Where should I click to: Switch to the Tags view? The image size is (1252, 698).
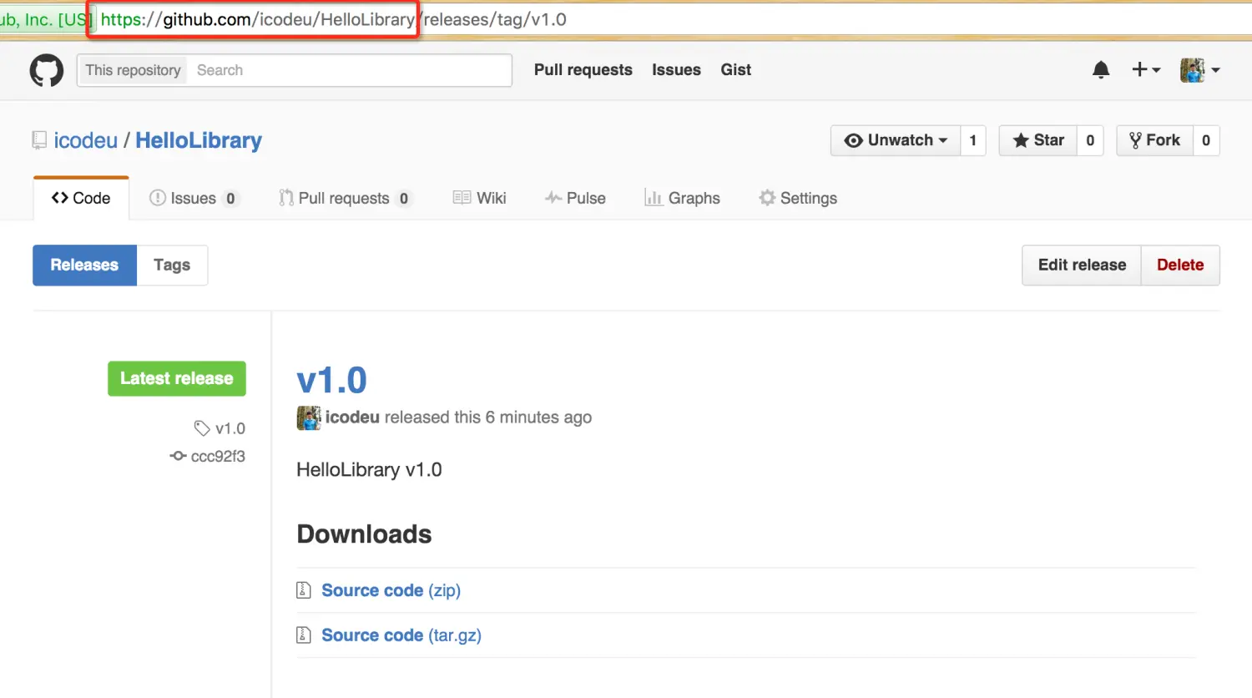172,266
